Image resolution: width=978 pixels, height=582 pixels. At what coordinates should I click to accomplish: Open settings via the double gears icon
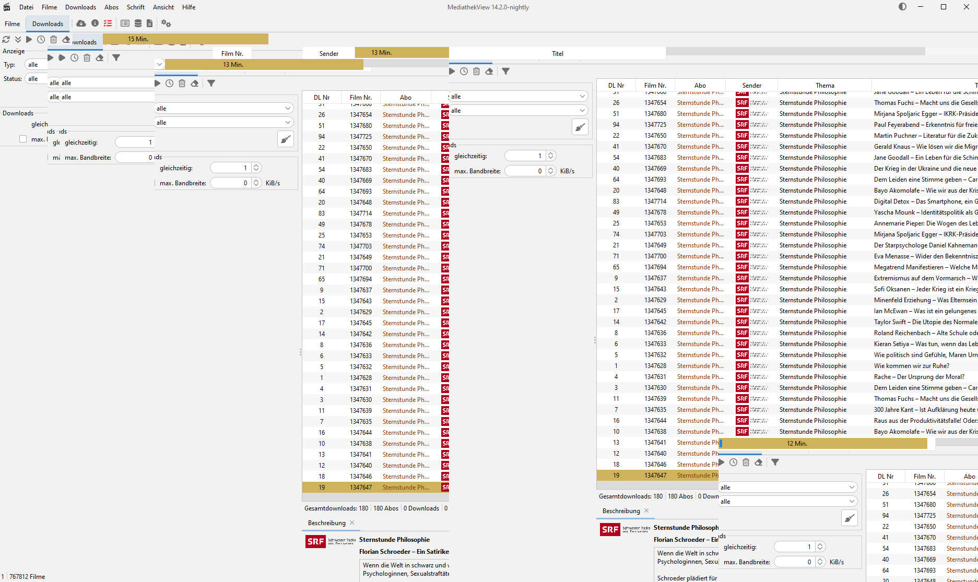tap(166, 23)
